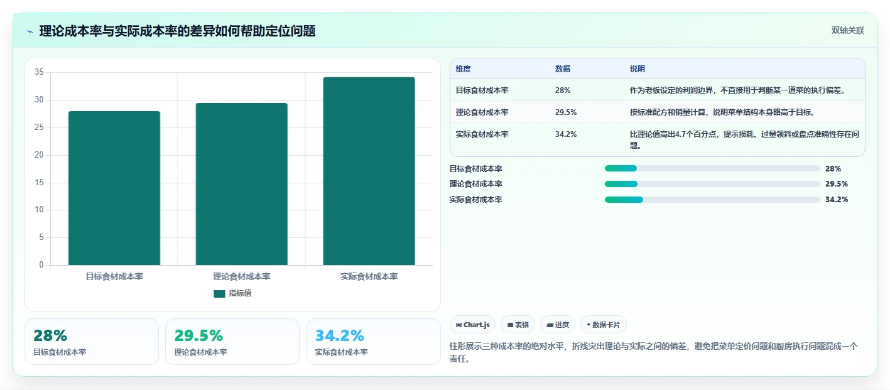This screenshot has height=390, width=890.
Task: Click the 实际食材成本率 progress bar
Action: tap(712, 200)
